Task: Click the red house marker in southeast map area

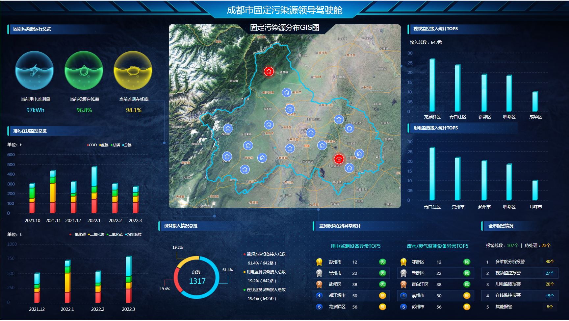Action: (339, 159)
